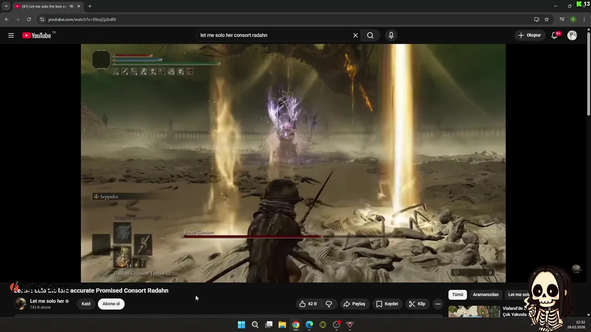Switch to Chrome on the taskbar
Screen dimensions: 591x332
296,325
